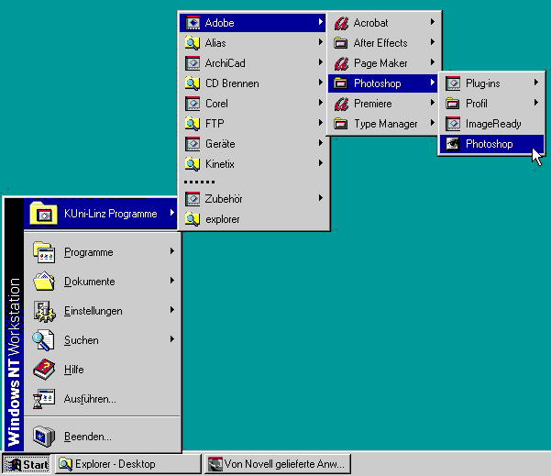Click the Plug-ins group icon
The height and width of the screenshot is (476, 551).
tap(453, 83)
